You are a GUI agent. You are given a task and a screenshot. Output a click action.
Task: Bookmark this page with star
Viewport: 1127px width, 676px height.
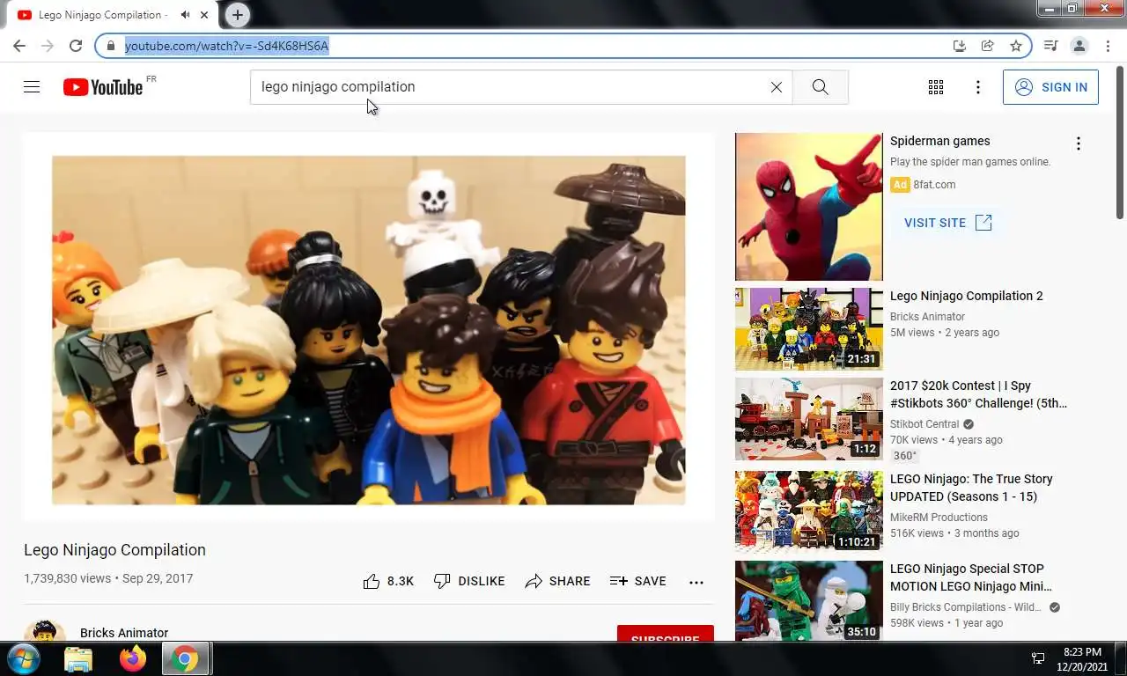click(1016, 46)
